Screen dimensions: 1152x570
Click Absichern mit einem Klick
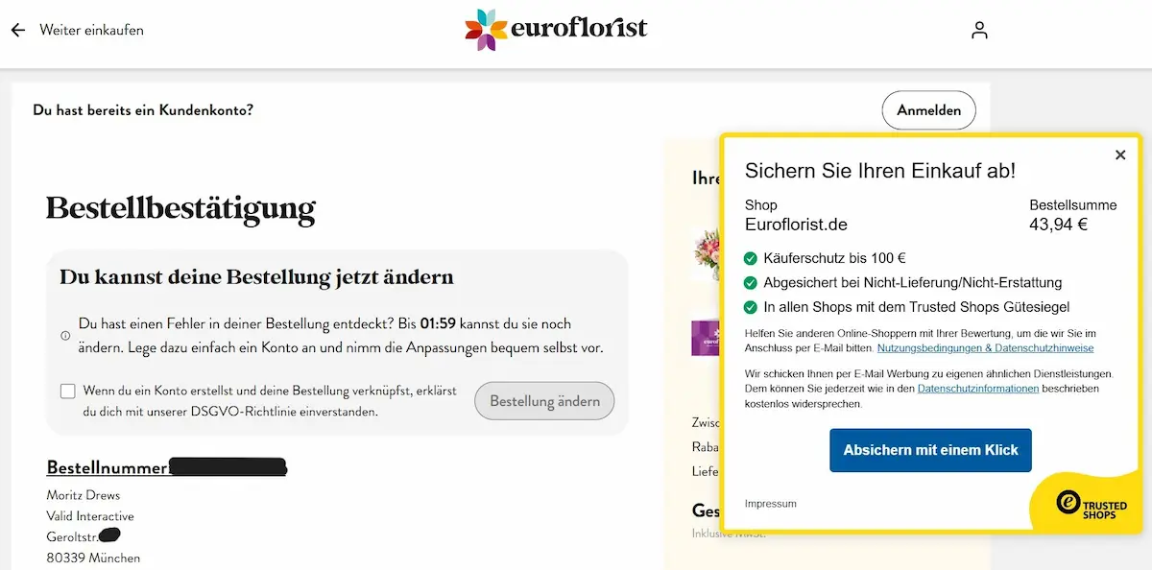coord(930,450)
